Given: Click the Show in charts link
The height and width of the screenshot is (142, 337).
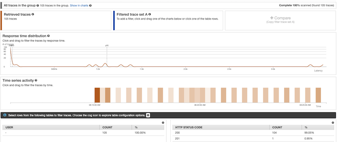Looking at the screenshot, I should coord(79,5).
